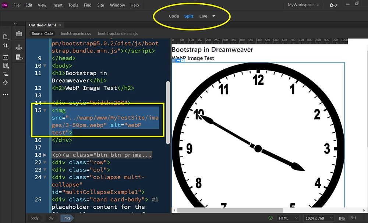Open the View menu
Image resolution: width=368 pixels, height=223 pixels.
[42, 5]
